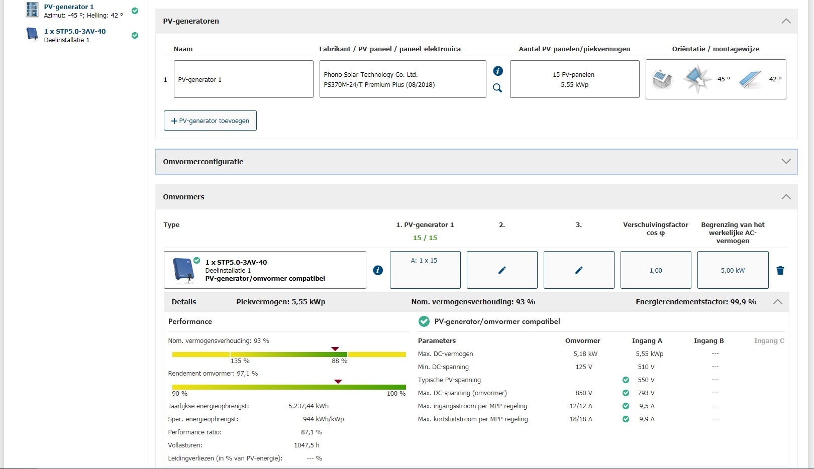Expand the Omvormerconfiguratie section

[x=786, y=162]
